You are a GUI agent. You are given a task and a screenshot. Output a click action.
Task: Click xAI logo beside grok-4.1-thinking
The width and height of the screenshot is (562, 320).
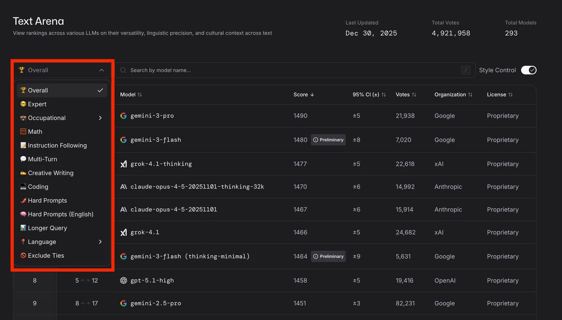click(x=124, y=164)
